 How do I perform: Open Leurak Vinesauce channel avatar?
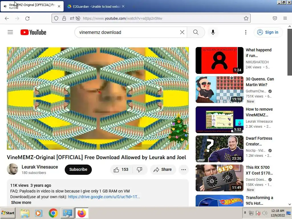pos(13,169)
